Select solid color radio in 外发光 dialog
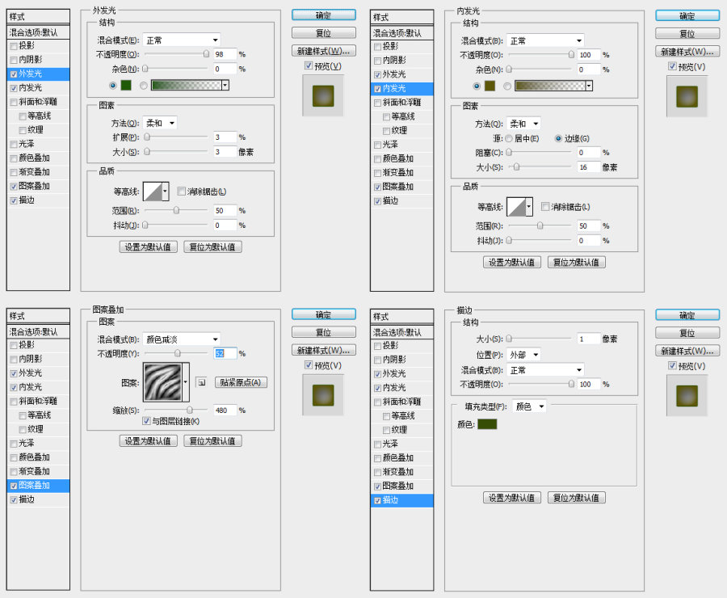727x598 pixels. point(112,86)
